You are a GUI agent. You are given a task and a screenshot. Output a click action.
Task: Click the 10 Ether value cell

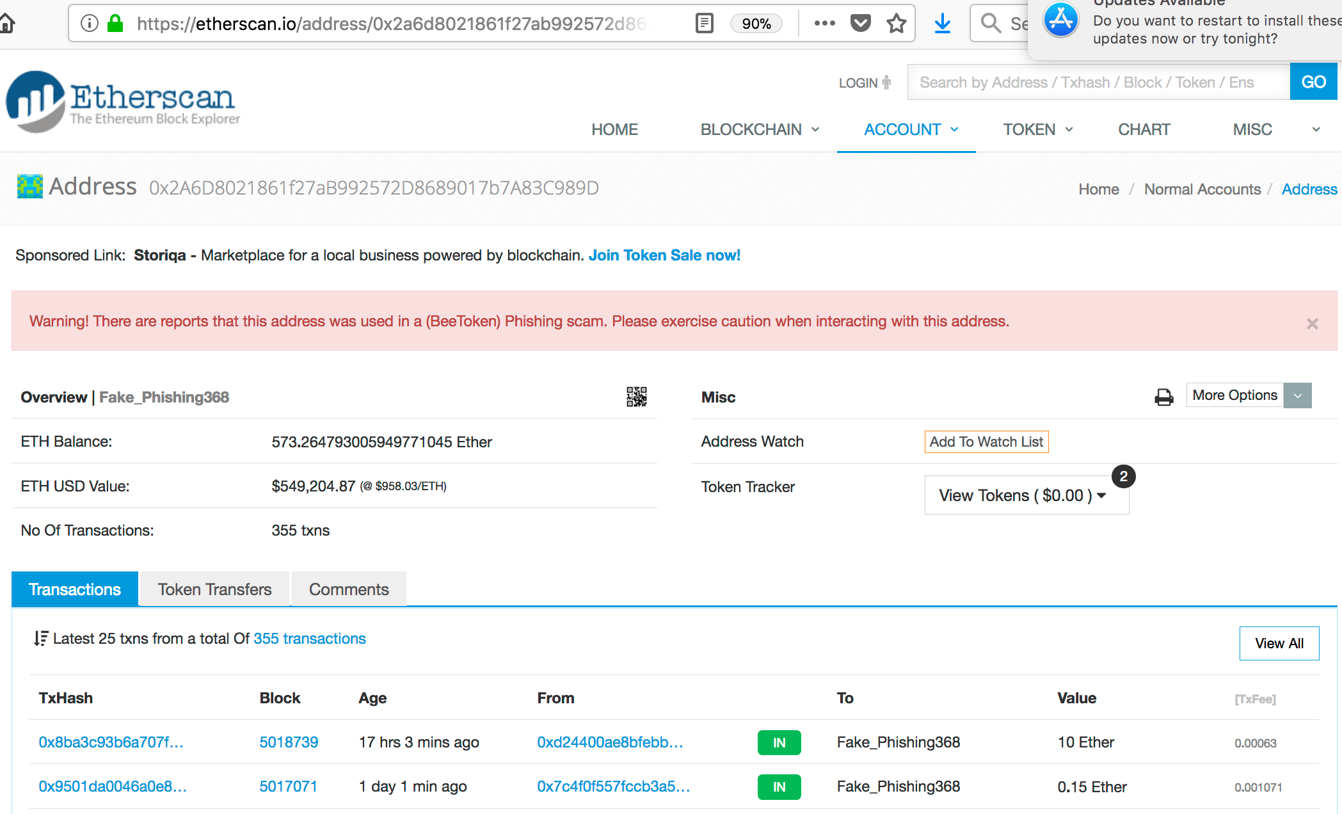[1085, 742]
